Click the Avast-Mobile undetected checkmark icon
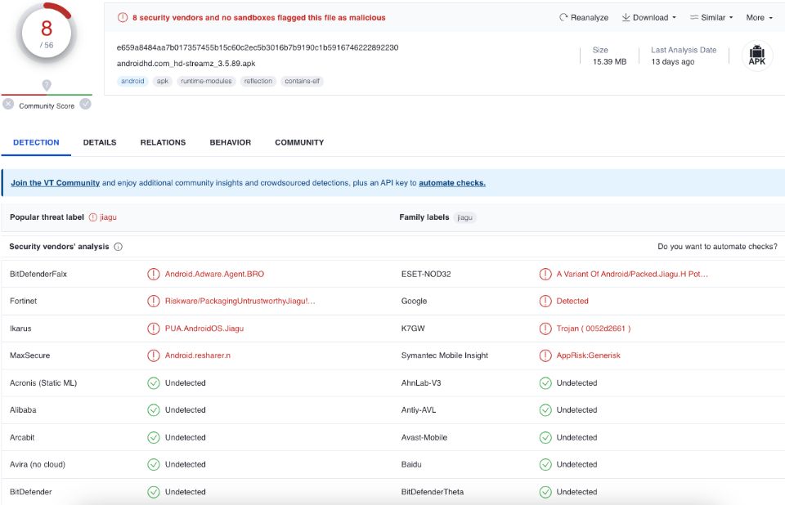The width and height of the screenshot is (785, 505). point(545,438)
